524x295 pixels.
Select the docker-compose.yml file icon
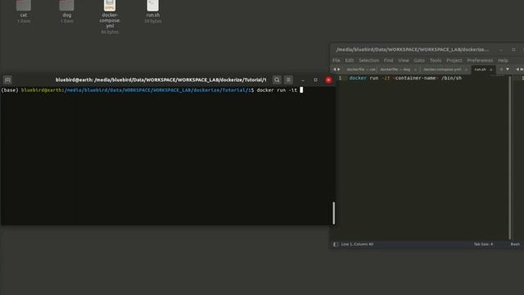click(110, 6)
